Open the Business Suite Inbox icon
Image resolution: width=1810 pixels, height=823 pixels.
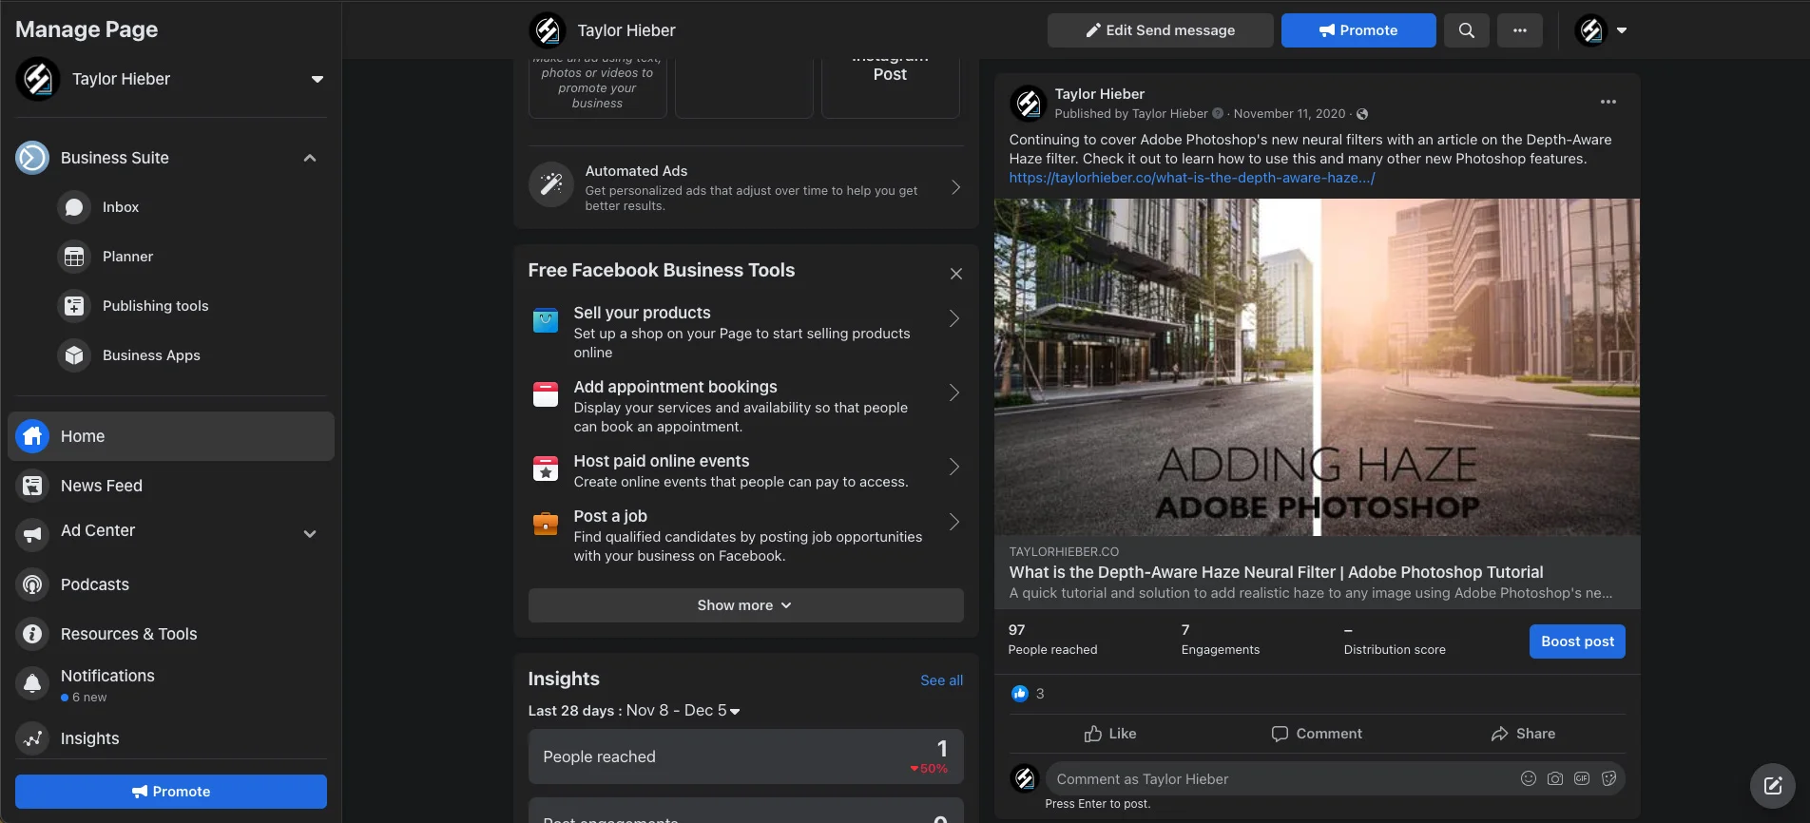pyautogui.click(x=74, y=207)
